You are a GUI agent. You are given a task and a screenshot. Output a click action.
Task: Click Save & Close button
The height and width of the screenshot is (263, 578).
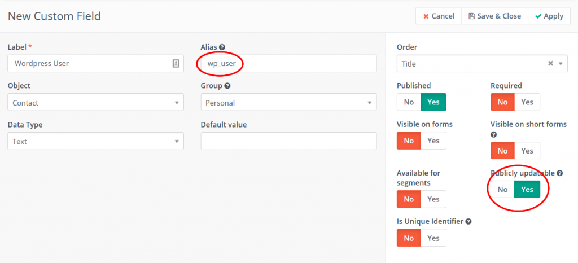click(494, 16)
